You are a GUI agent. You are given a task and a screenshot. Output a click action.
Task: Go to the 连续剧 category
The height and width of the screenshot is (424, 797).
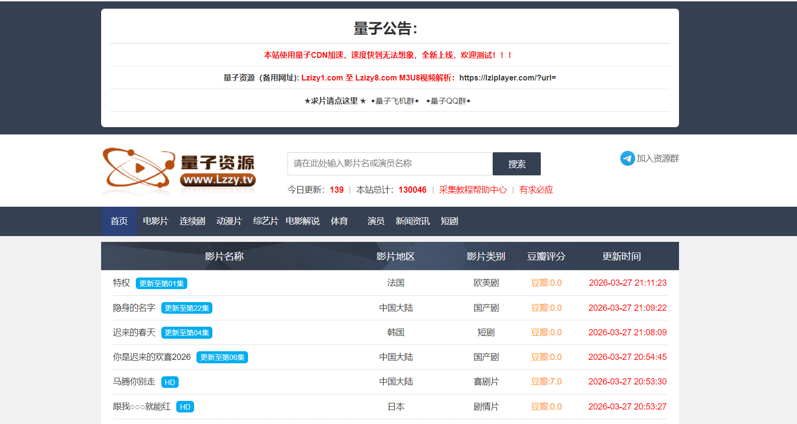[x=192, y=221]
